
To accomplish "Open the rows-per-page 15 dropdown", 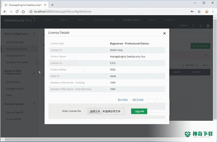I will pos(205,65).
